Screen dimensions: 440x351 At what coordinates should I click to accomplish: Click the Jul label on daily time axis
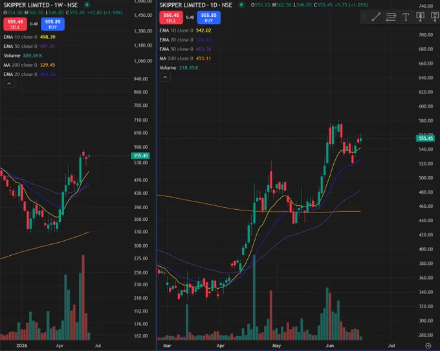[391, 346]
